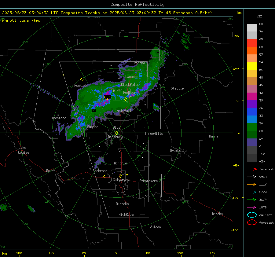Click the 09EA legend text

coord(263,177)
